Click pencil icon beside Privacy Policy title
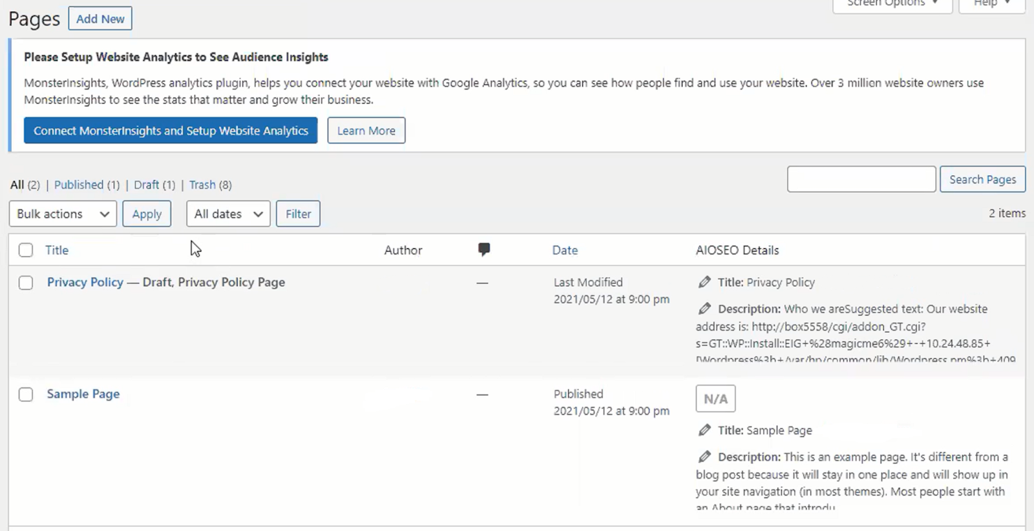 [704, 282]
